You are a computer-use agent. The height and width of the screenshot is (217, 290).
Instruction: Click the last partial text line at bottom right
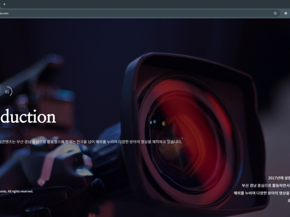[x=288, y=201]
